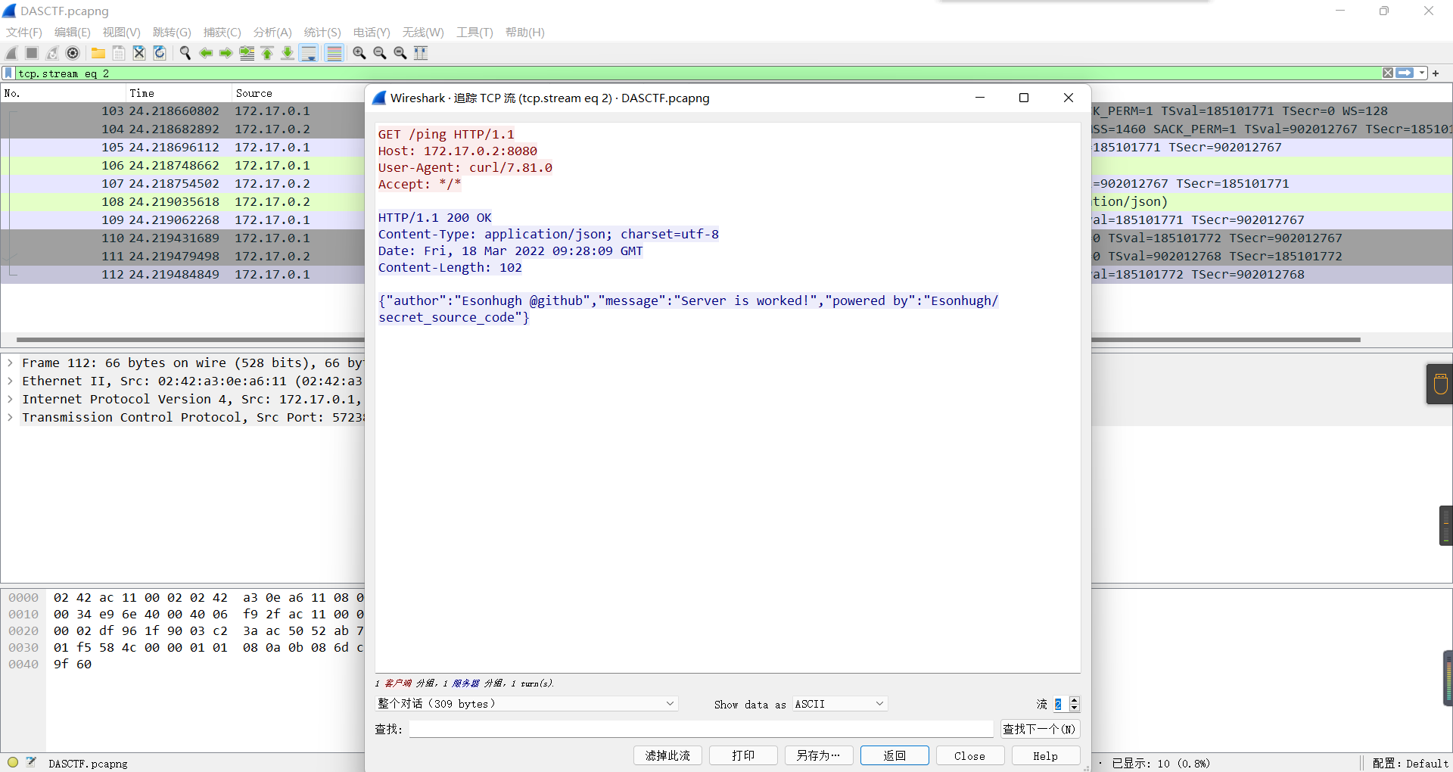Expand the Transmission Control Protocol row
The image size is (1453, 772).
10,418
